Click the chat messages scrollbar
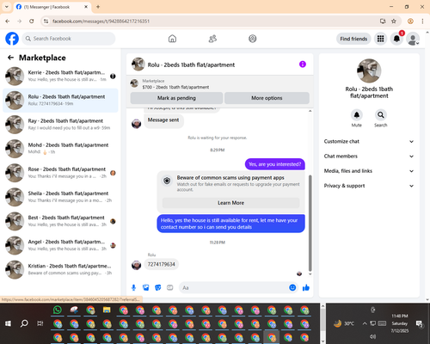The height and width of the screenshot is (344, 430). pos(310,223)
